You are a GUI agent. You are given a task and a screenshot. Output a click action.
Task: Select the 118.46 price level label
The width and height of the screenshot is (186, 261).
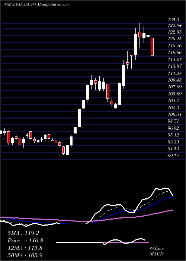pos(175,46)
